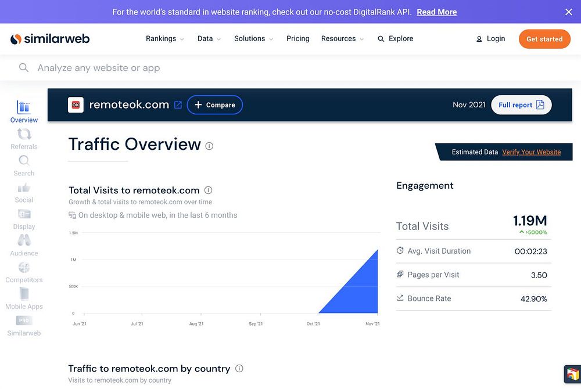The image size is (581, 389).
Task: Open the Competitors sidebar section
Action: [24, 272]
